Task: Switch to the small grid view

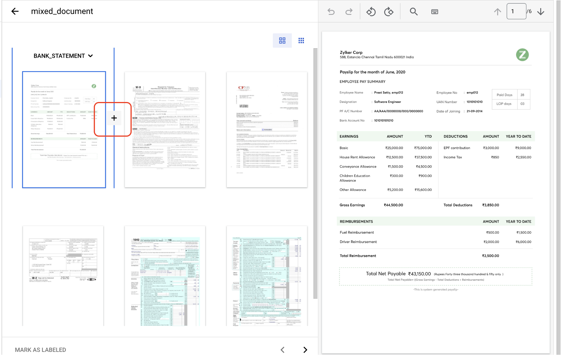Action: pyautogui.click(x=301, y=41)
